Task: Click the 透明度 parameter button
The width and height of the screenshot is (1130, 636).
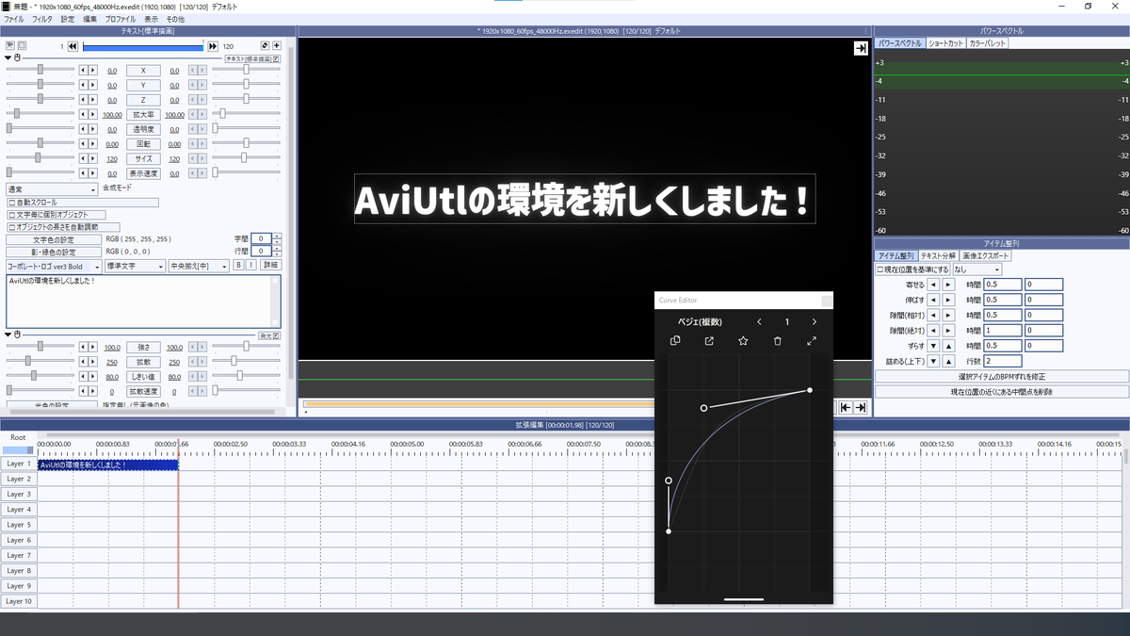Action: point(143,129)
